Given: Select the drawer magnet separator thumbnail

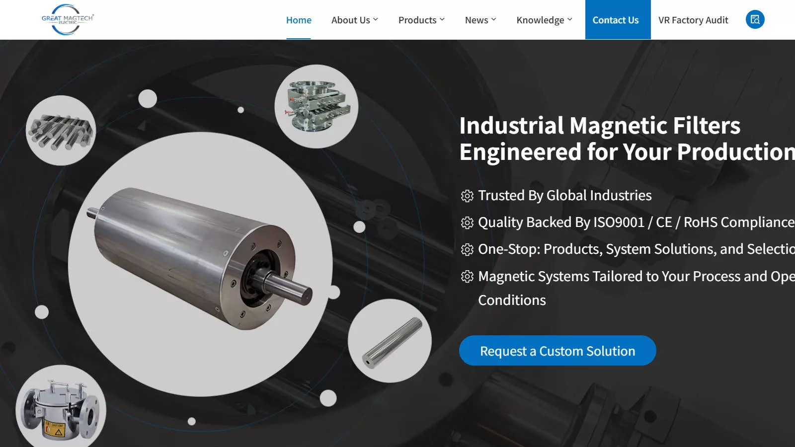Looking at the screenshot, I should (x=317, y=106).
